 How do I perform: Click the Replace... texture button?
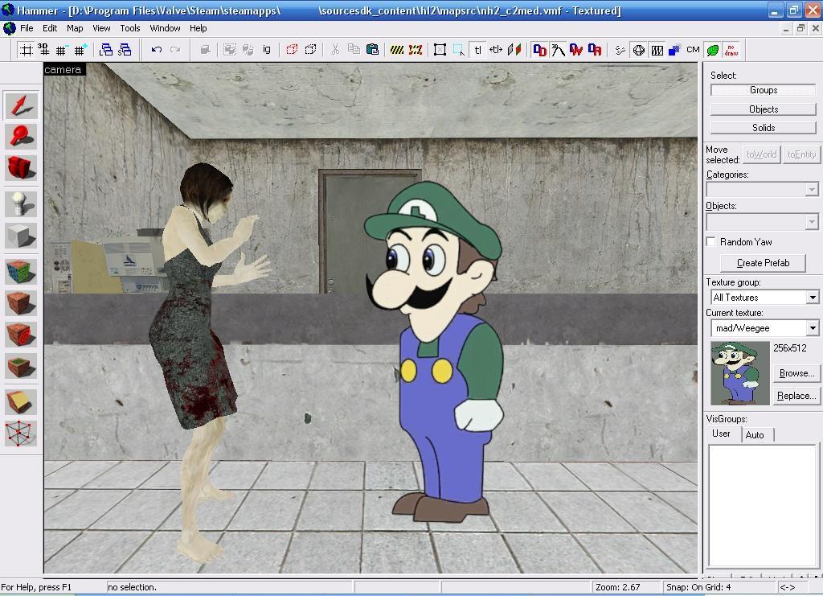796,396
